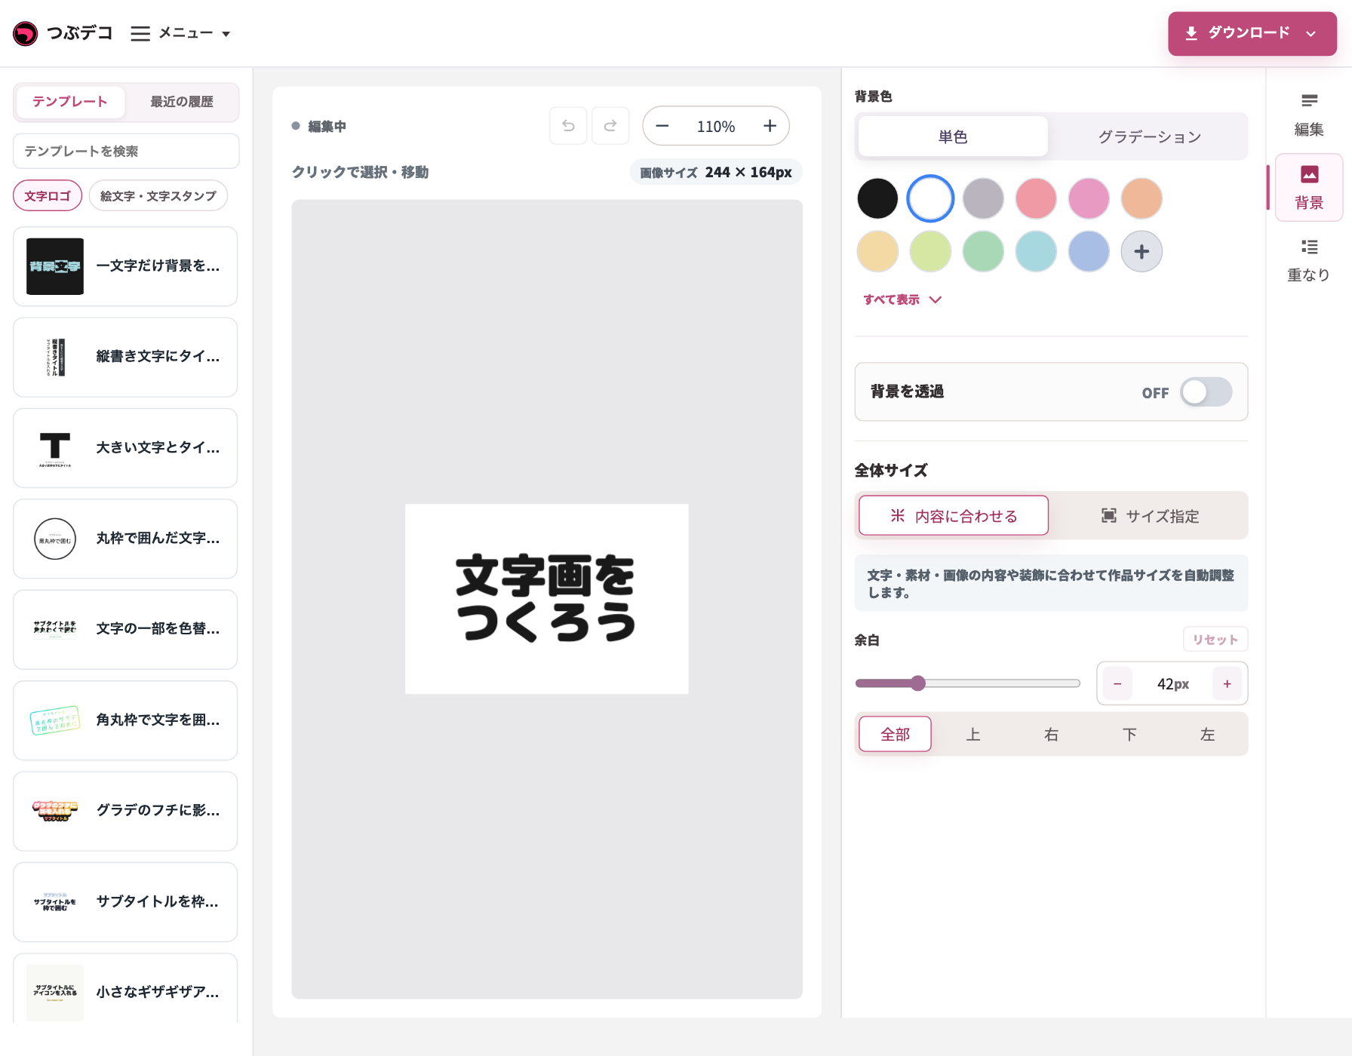1352x1056 pixels.
Task: Pick the gray color swatch
Action: tap(983, 198)
